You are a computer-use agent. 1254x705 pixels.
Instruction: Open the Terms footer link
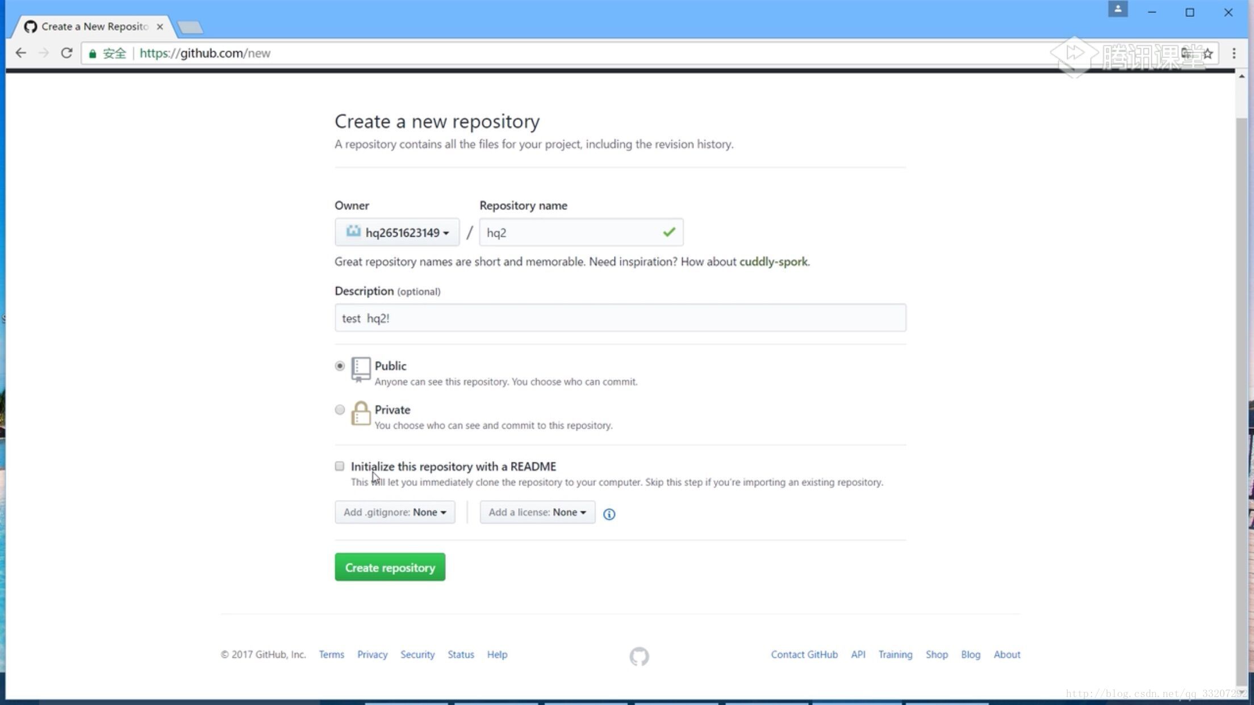332,654
